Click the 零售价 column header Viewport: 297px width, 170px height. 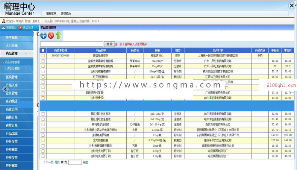coord(288,51)
